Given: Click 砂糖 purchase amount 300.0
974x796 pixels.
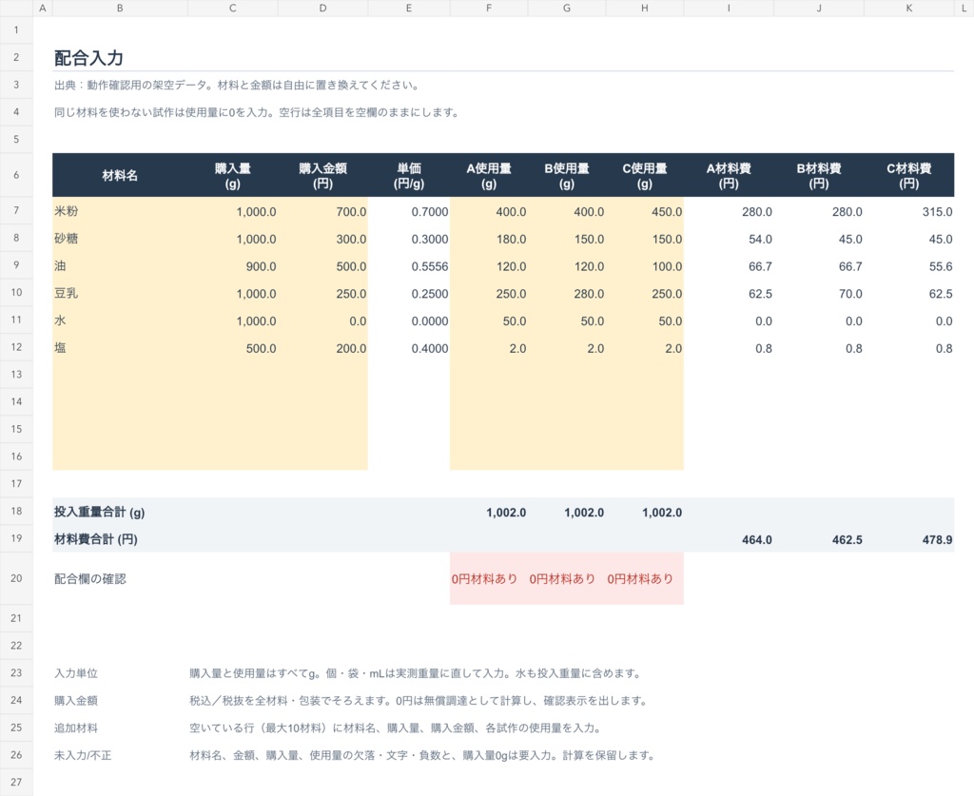Looking at the screenshot, I should click(x=323, y=239).
